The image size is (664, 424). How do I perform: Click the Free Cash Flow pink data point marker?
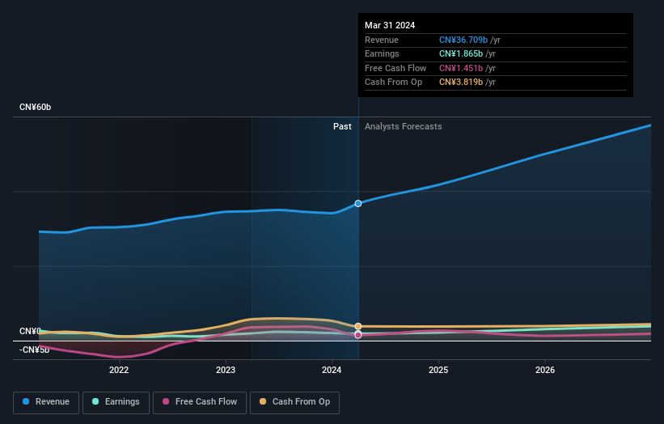[358, 335]
